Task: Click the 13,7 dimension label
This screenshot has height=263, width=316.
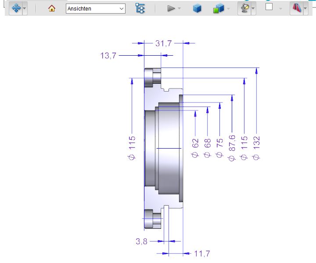Action: [x=108, y=56]
